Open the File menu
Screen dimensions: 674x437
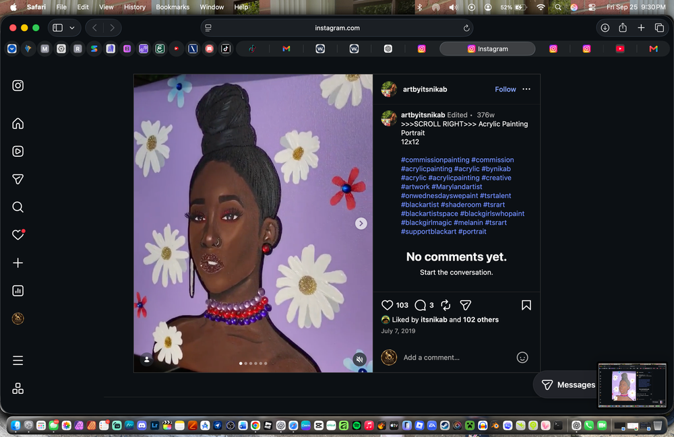pyautogui.click(x=61, y=7)
